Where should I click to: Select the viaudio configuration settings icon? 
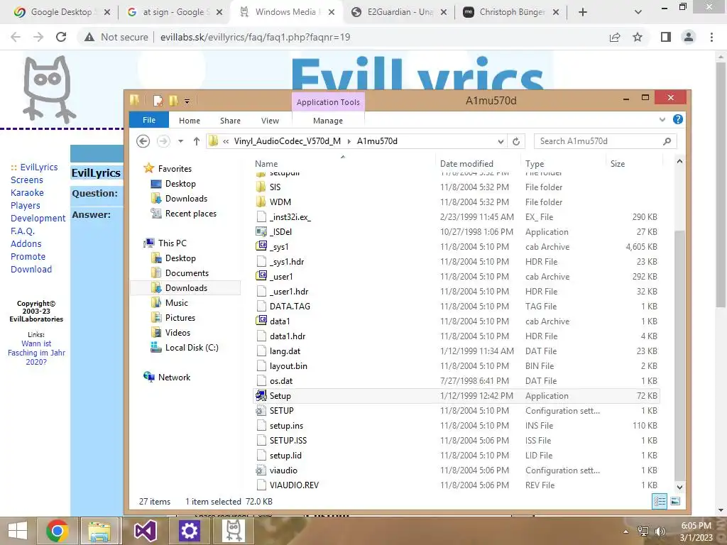click(261, 470)
